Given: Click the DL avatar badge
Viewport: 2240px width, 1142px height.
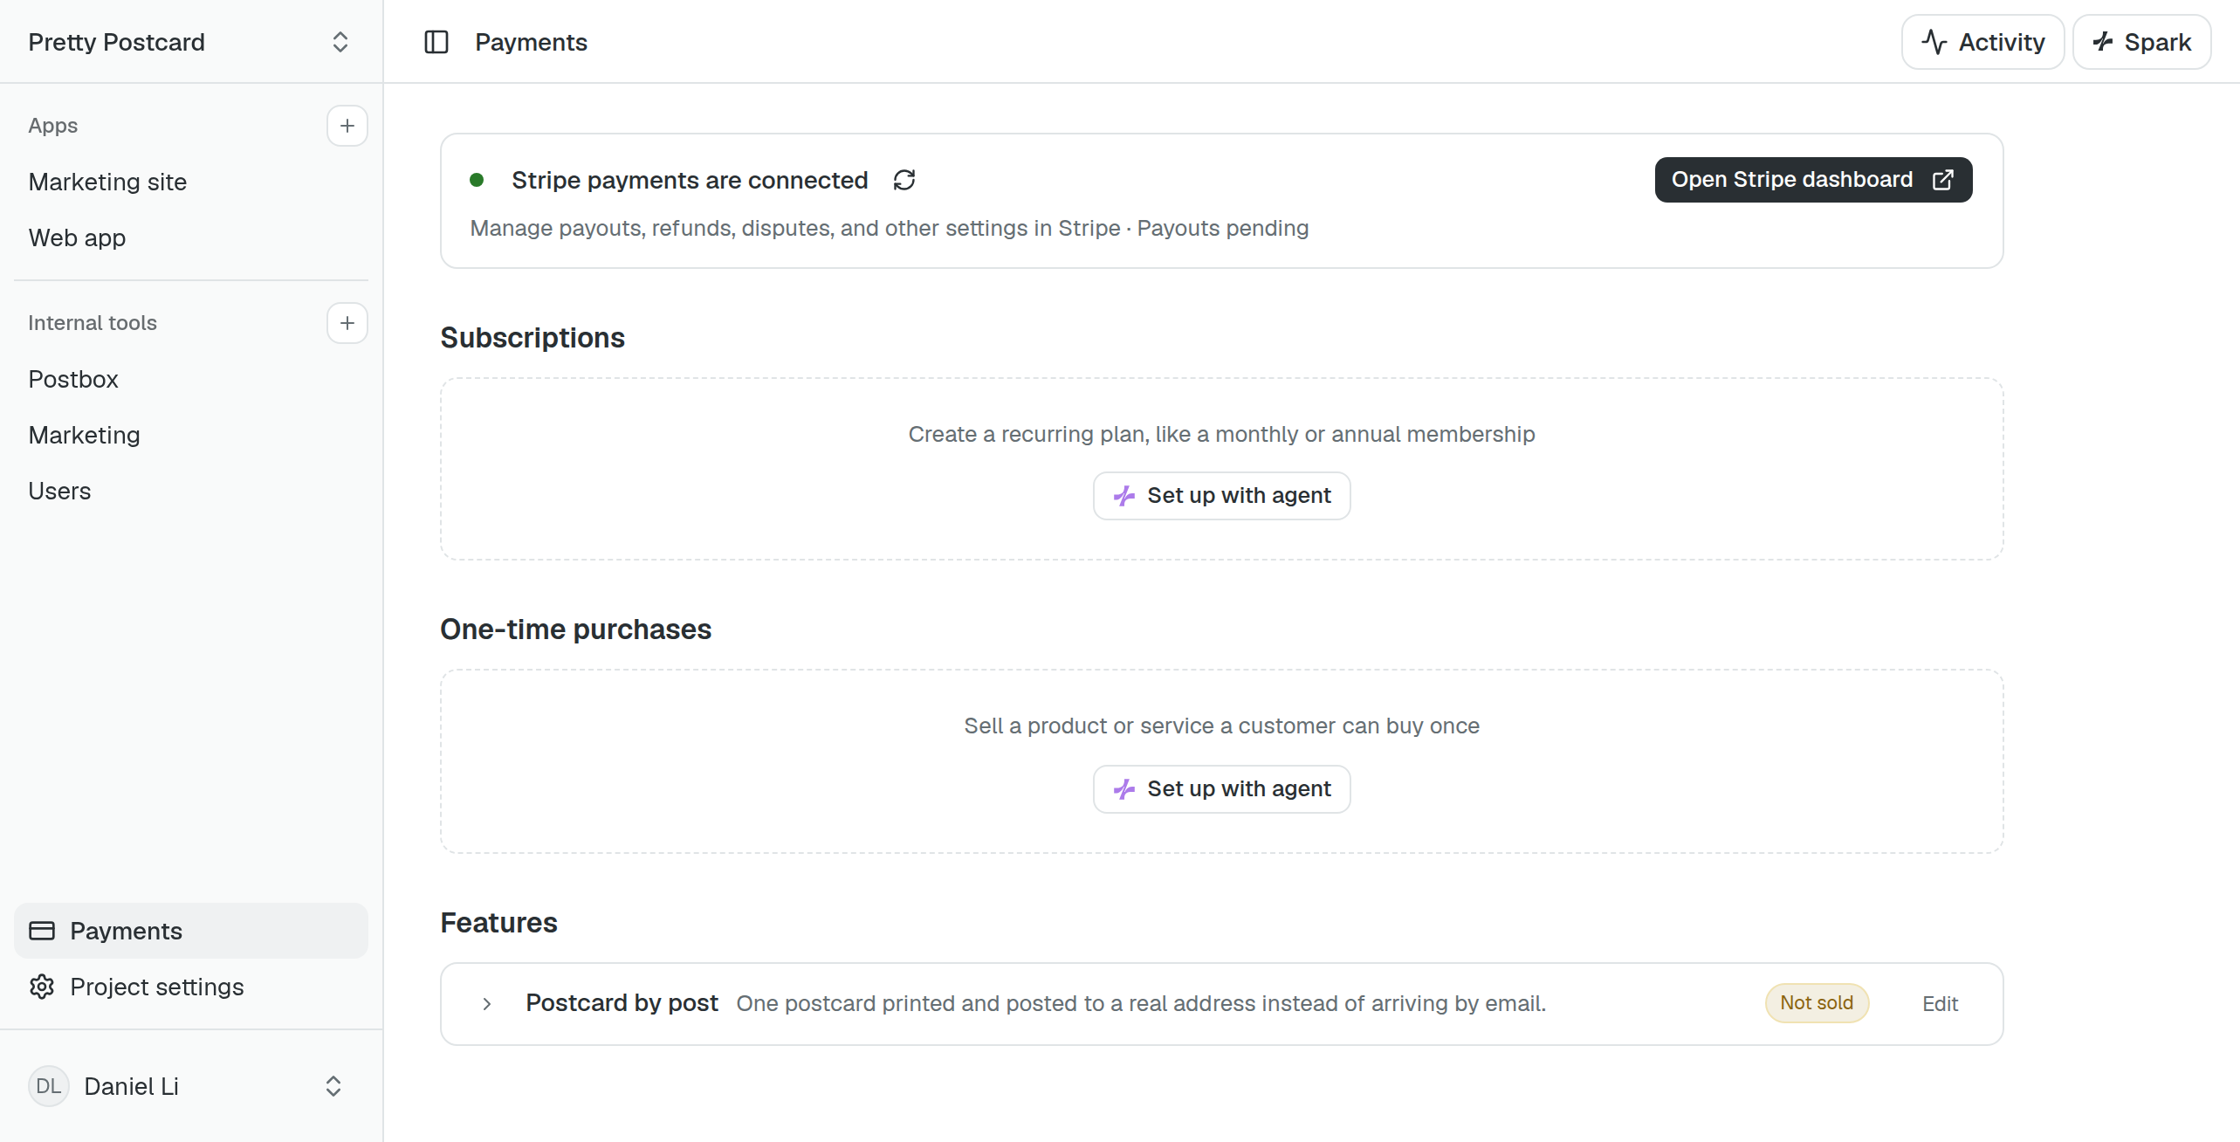Looking at the screenshot, I should 49,1086.
